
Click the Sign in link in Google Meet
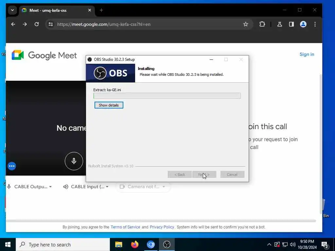307,54
